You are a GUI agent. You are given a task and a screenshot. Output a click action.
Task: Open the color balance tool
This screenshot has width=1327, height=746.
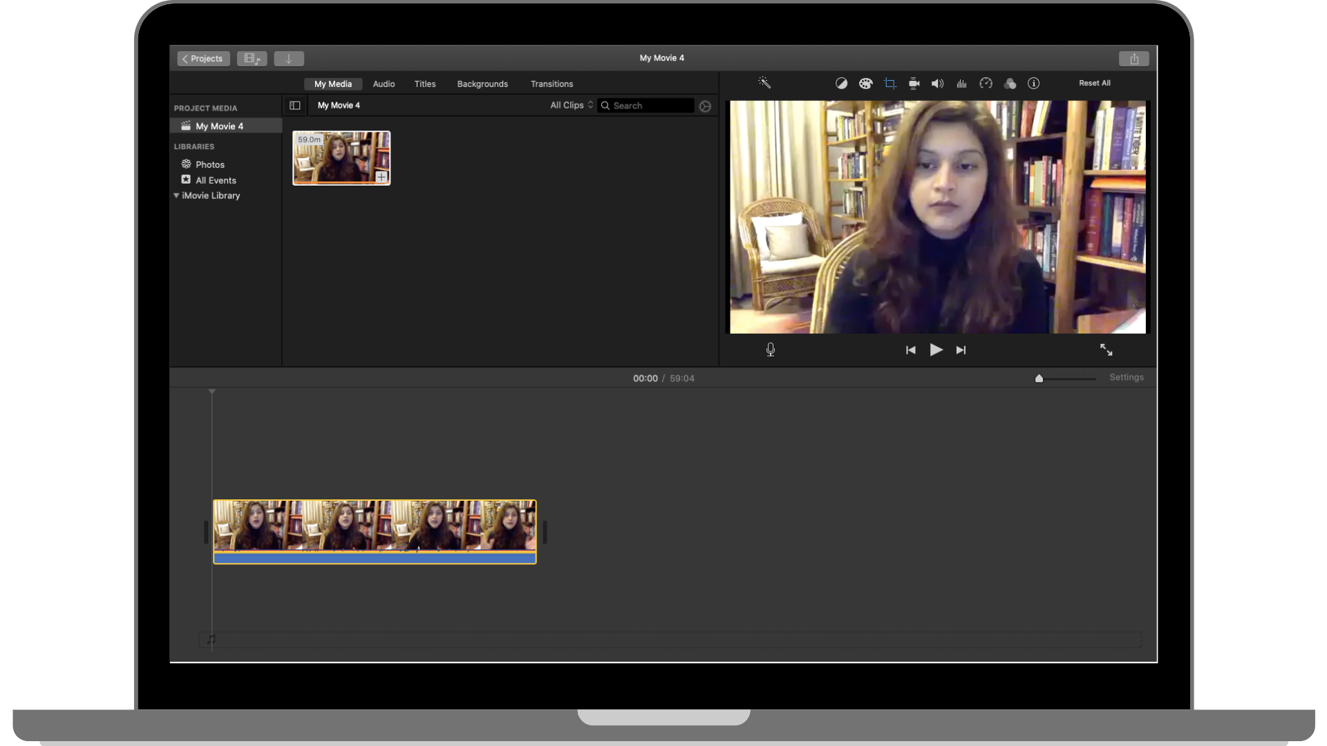841,84
